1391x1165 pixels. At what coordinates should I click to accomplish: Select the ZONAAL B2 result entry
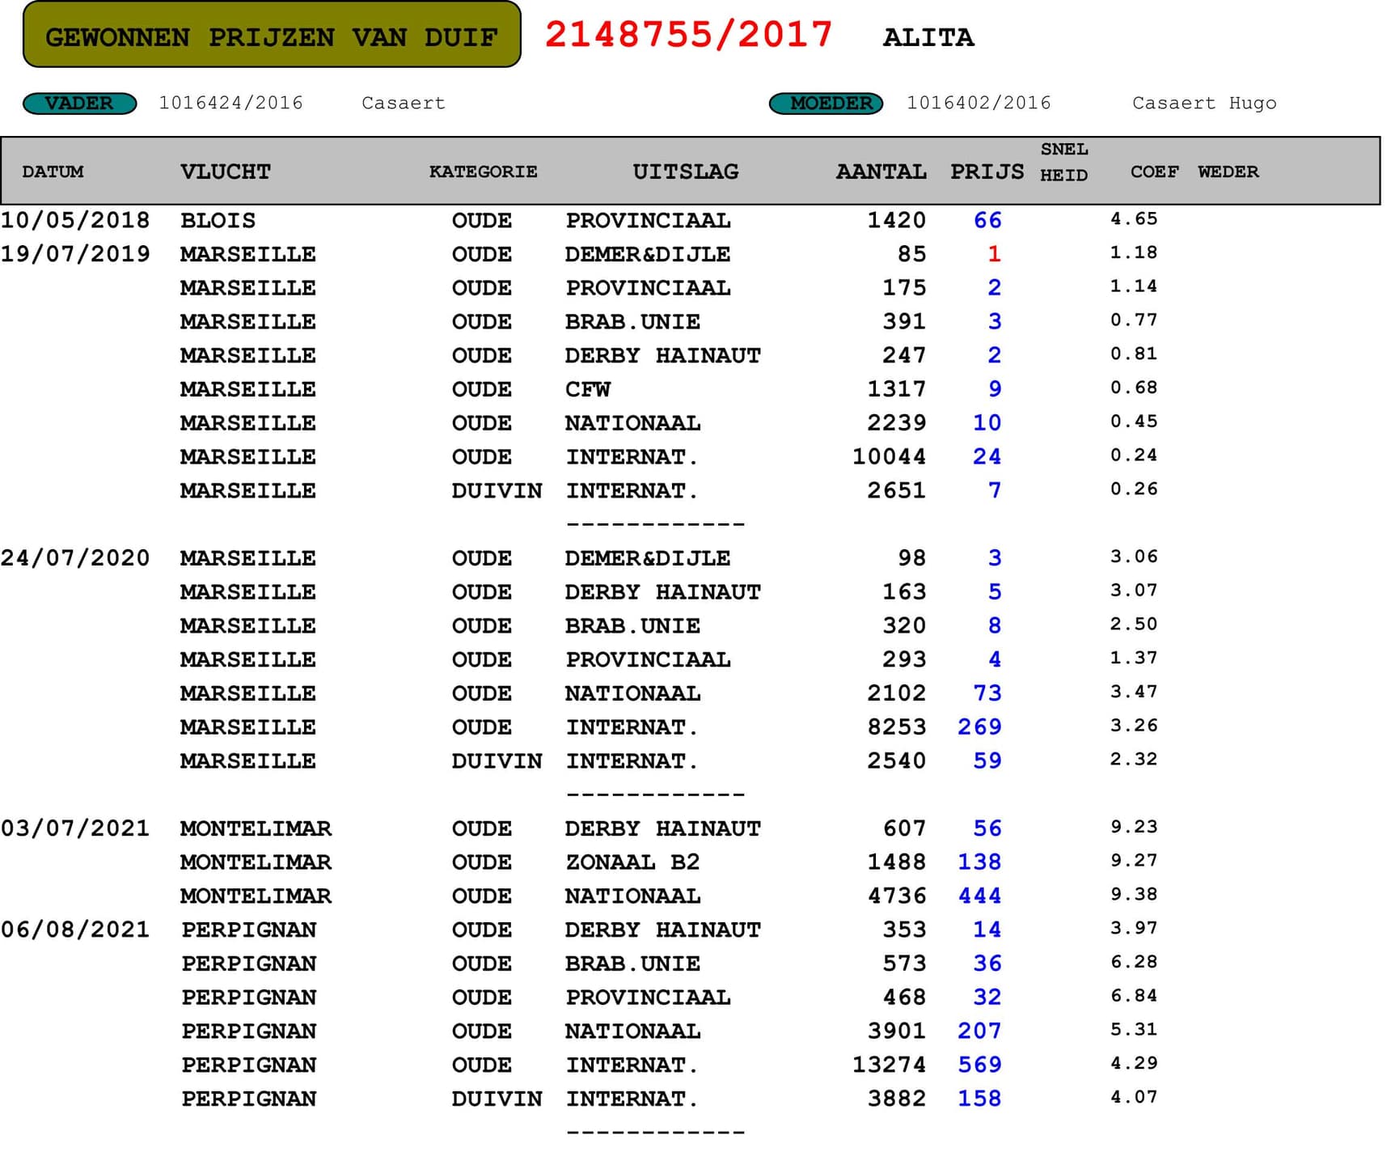(x=632, y=862)
